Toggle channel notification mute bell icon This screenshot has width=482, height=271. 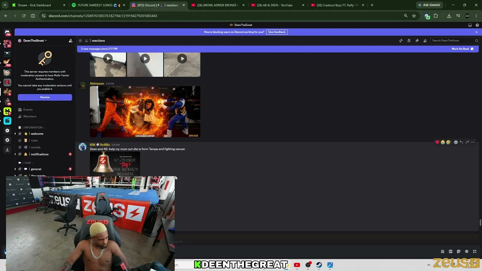pyautogui.click(x=409, y=41)
